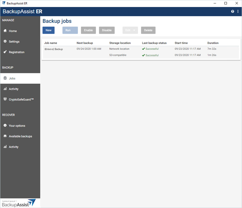Open Activity under the Backup section

click(13, 89)
